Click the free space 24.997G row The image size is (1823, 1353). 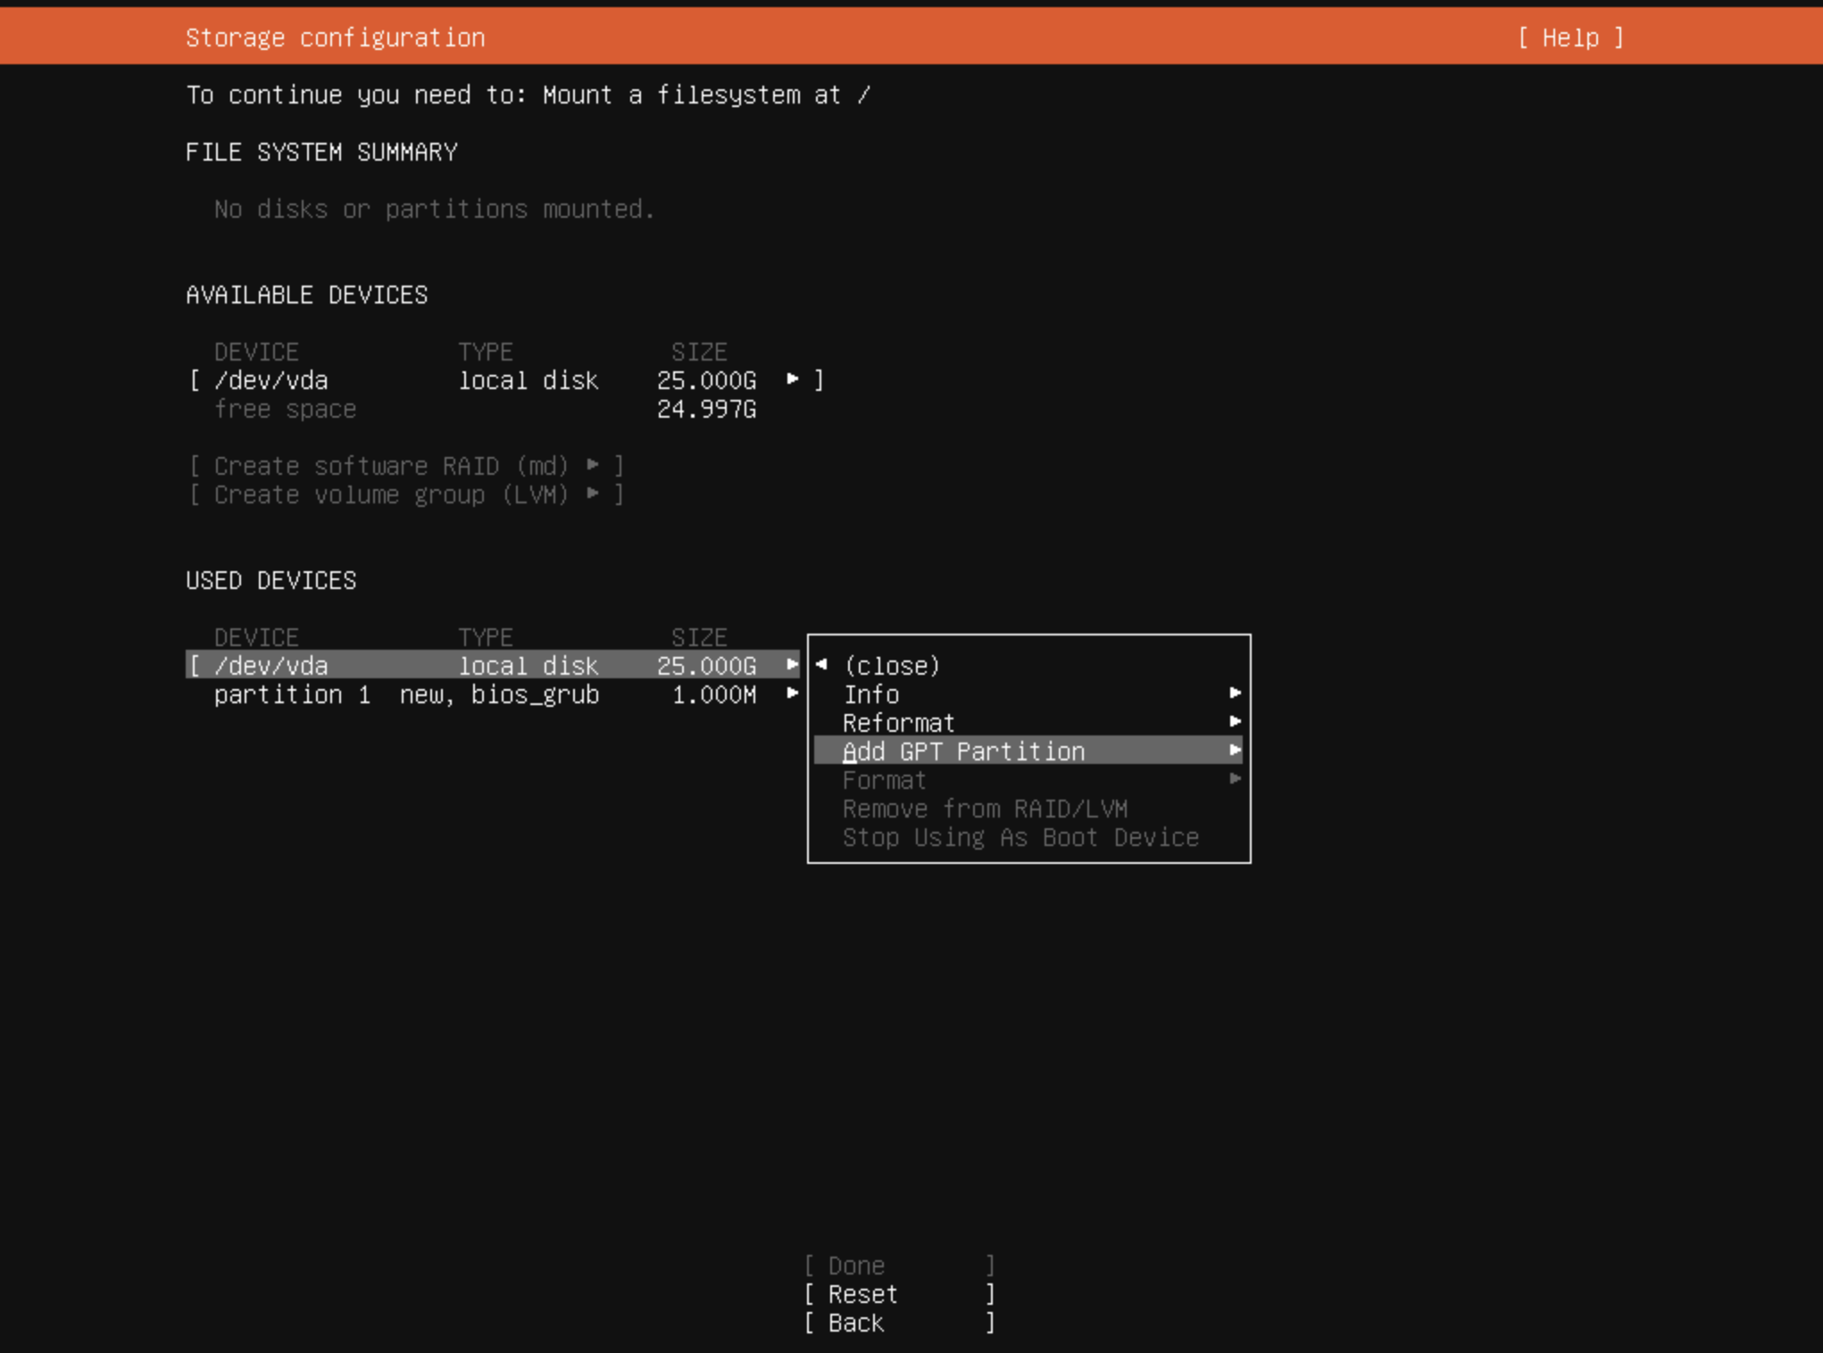click(485, 410)
